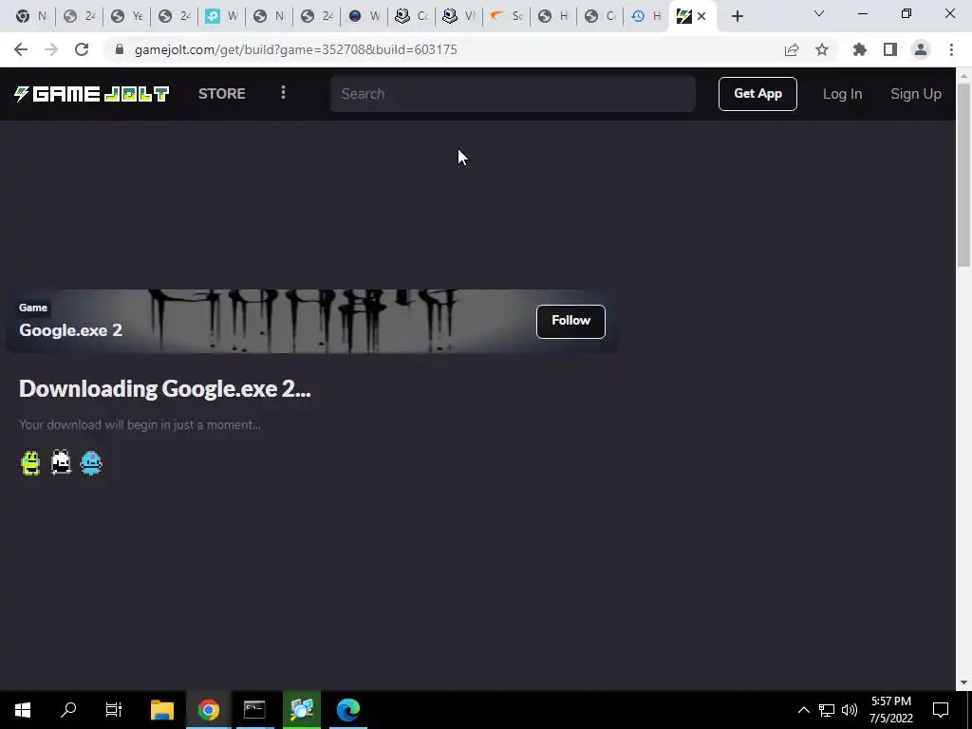Open Windows taskbar search

coord(68,710)
